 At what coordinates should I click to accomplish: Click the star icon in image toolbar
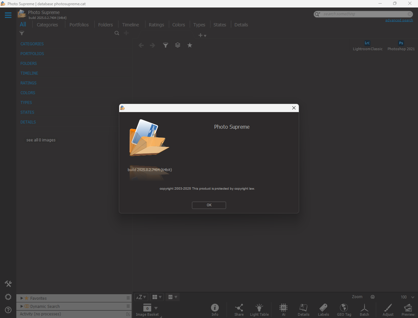[190, 45]
